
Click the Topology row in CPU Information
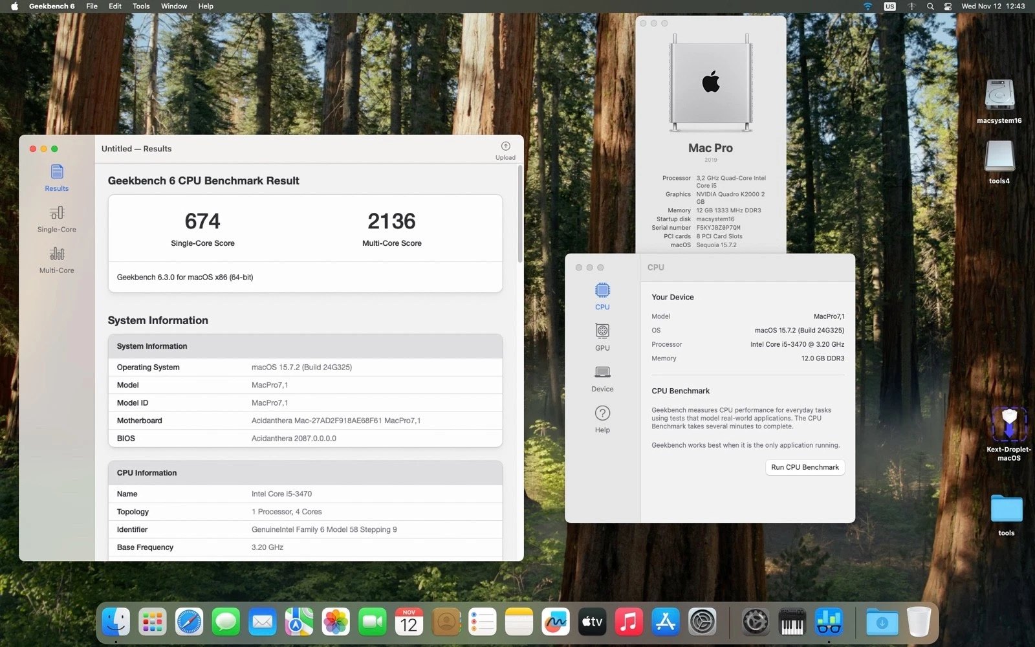pos(305,512)
